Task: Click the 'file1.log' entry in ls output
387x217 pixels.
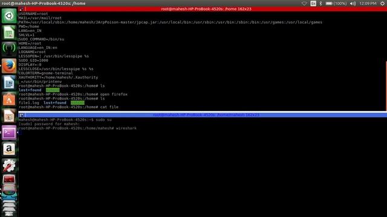Action: tap(29, 103)
